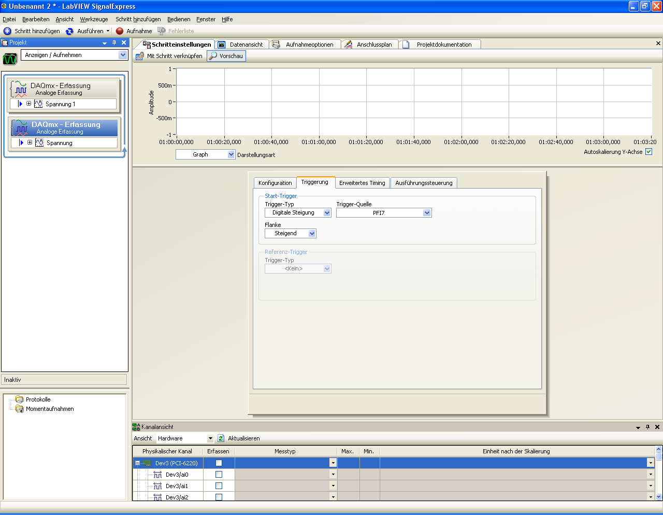Open the Graph Darstellungsart dropdown
This screenshot has width=663, height=515.
[231, 154]
